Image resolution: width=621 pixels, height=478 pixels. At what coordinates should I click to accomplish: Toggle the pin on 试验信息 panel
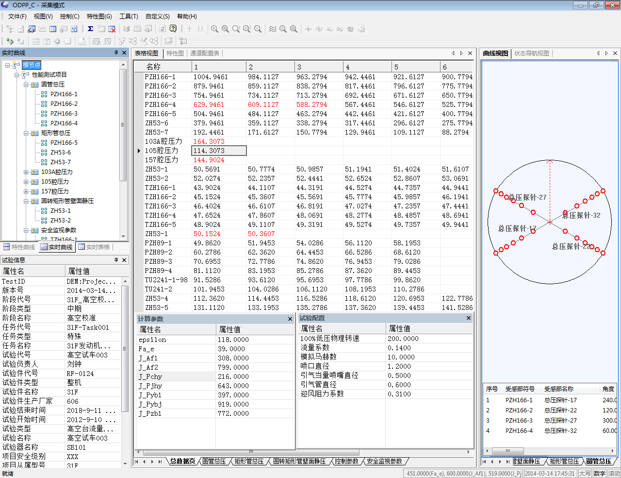(x=116, y=260)
